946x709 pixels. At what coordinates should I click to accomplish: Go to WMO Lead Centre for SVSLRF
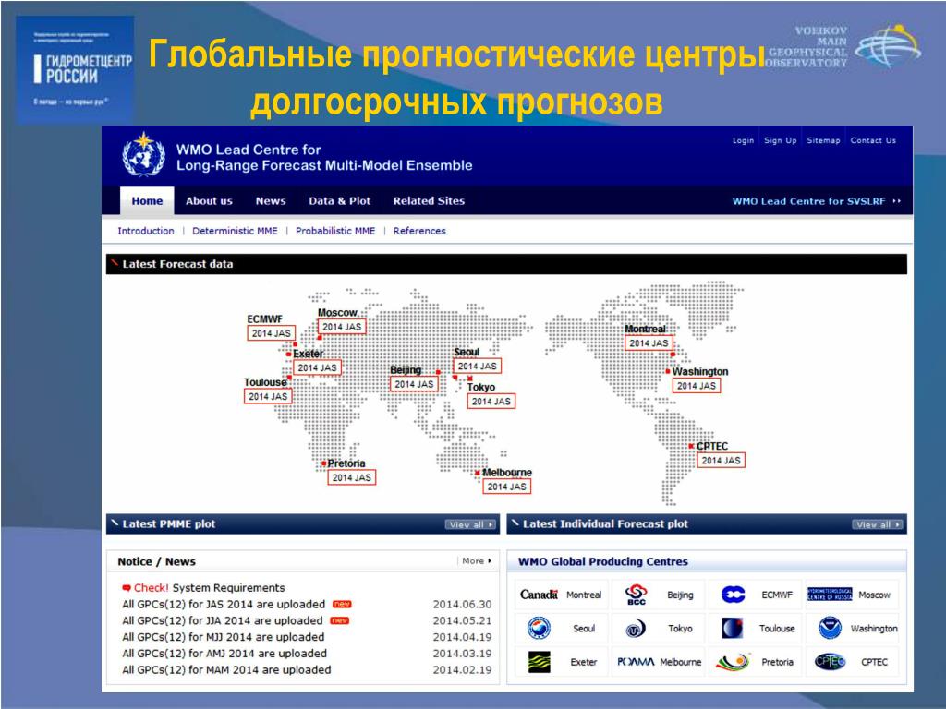click(x=817, y=201)
